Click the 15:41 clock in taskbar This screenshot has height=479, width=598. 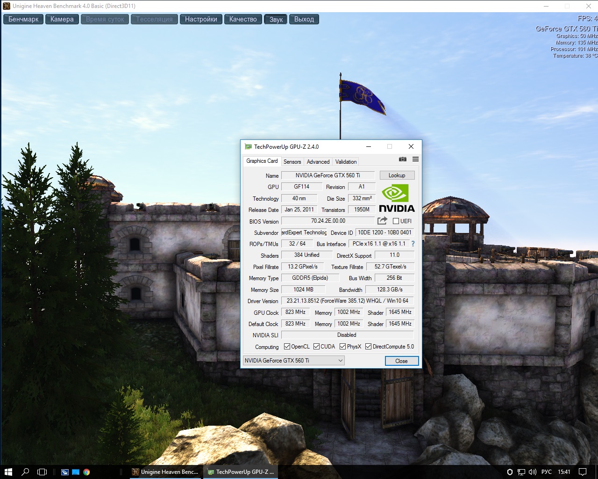pos(564,472)
